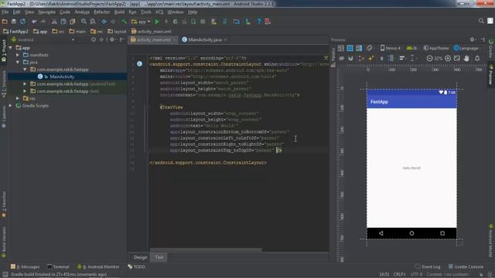Click the Clear All Constraints icon
This screenshot has width=495, height=278.
click(361, 59)
